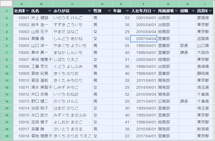Open filter dropdown for 所属部署 column
Image resolution: width=215 pixels, height=141 pixels.
176,11
